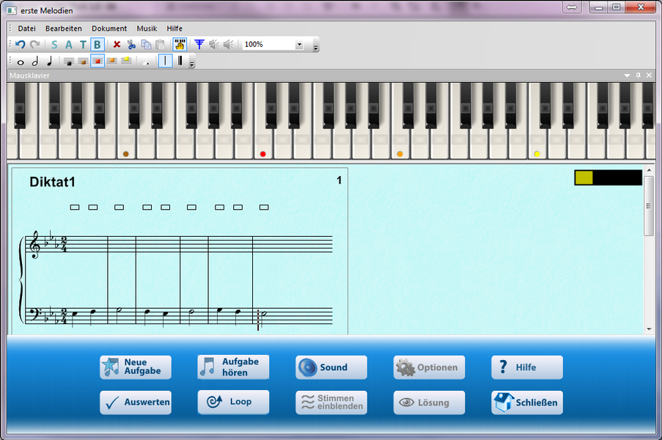Viewport: 662px width, 440px height.
Task: Toggle the Bass voice B button
Action: [98, 45]
